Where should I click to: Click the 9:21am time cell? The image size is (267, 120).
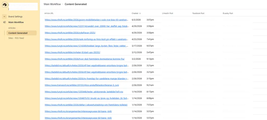tap(150, 85)
